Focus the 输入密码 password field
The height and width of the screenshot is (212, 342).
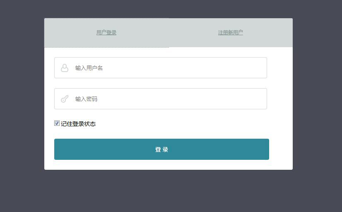161,99
